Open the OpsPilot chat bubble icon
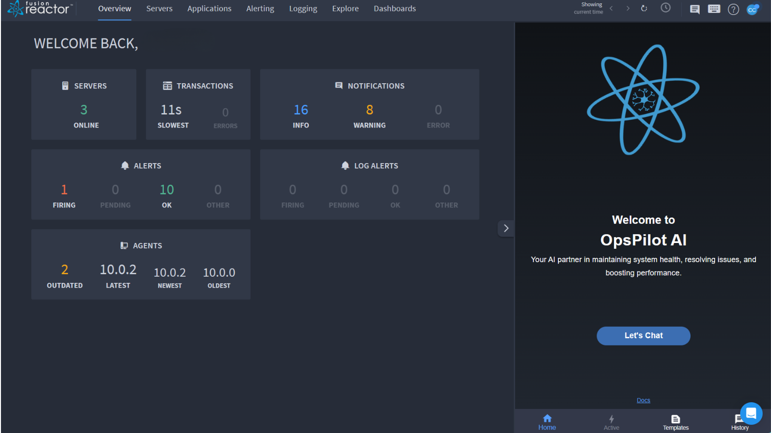The image size is (771, 433). pyautogui.click(x=751, y=413)
